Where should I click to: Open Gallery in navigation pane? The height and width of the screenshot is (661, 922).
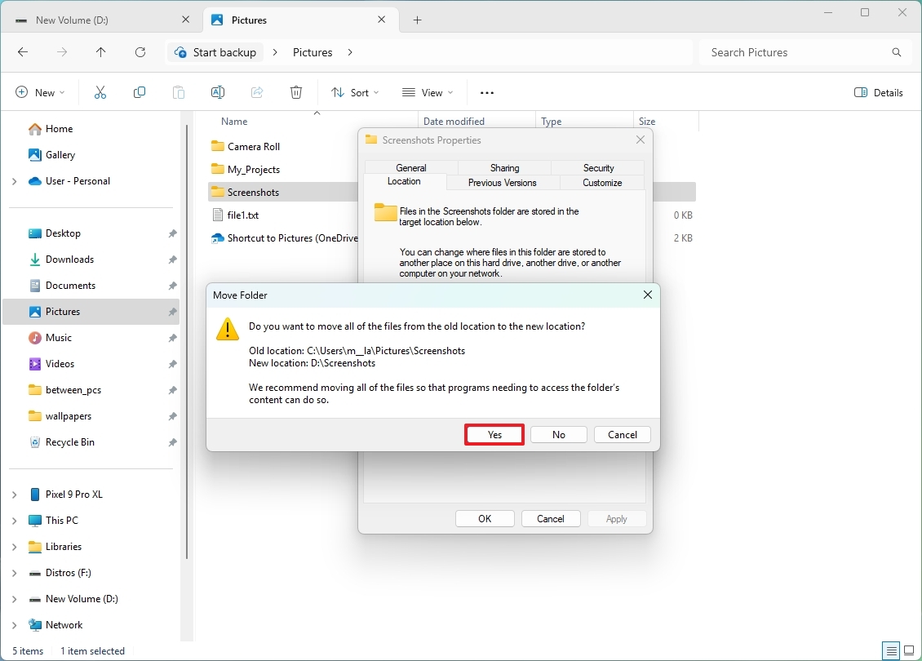point(60,155)
